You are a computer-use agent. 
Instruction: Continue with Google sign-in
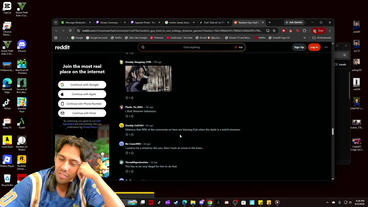82,85
